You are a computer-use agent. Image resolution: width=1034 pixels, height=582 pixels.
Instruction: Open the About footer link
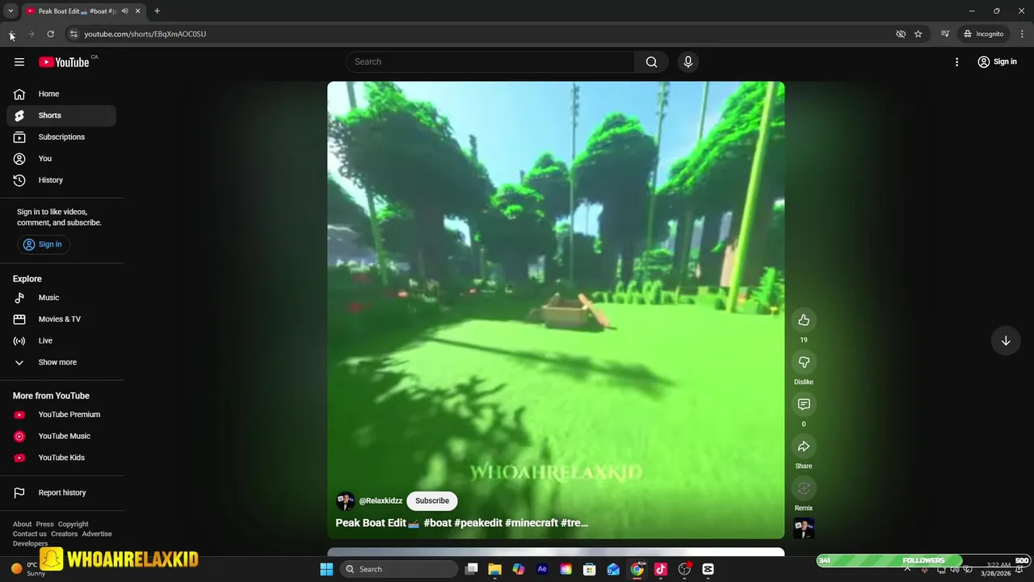[x=22, y=525]
